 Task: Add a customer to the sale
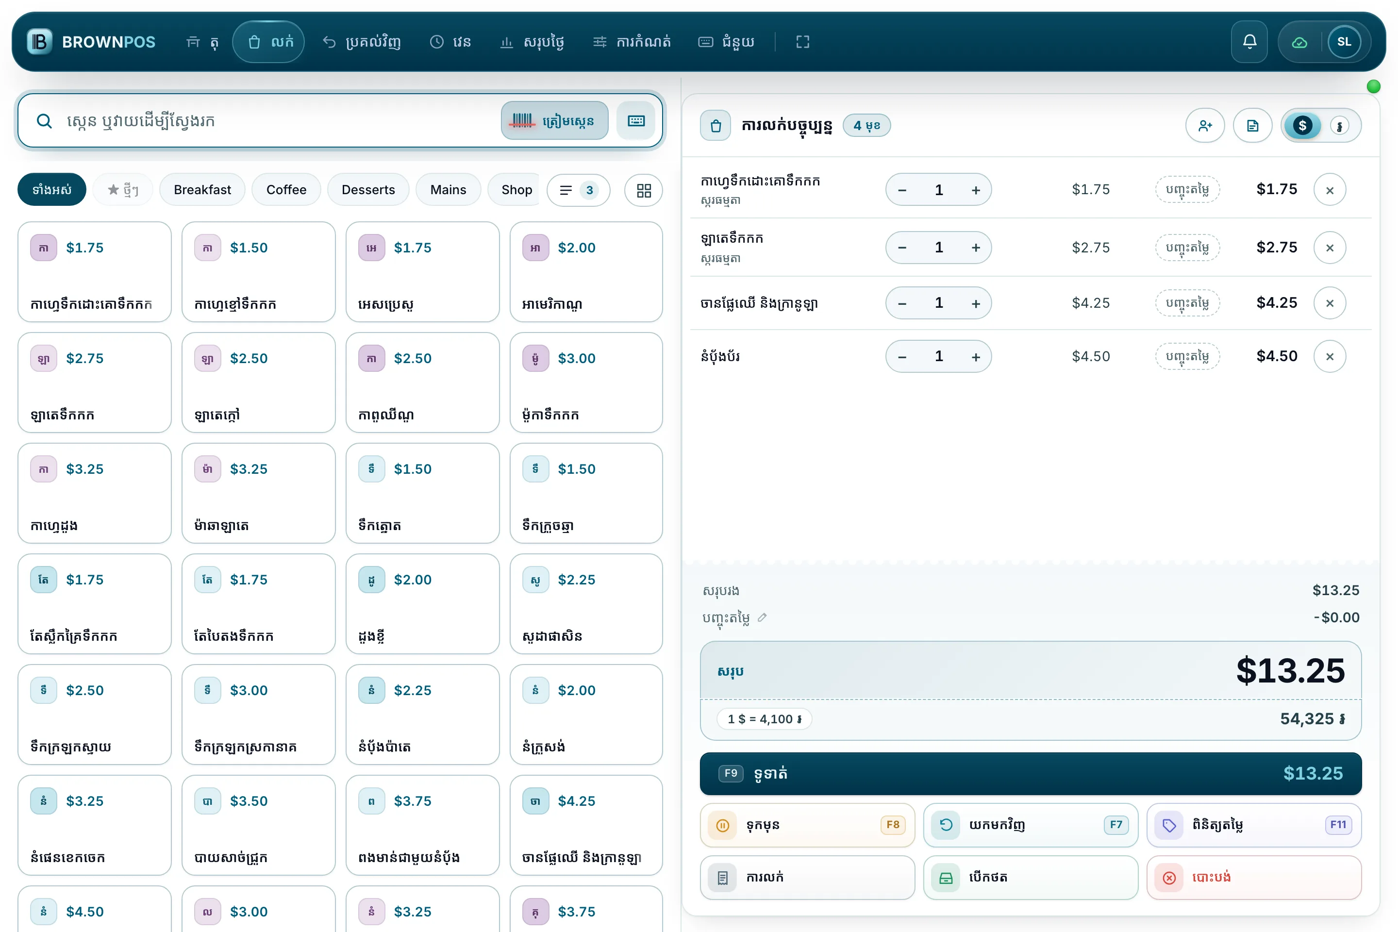1205,125
